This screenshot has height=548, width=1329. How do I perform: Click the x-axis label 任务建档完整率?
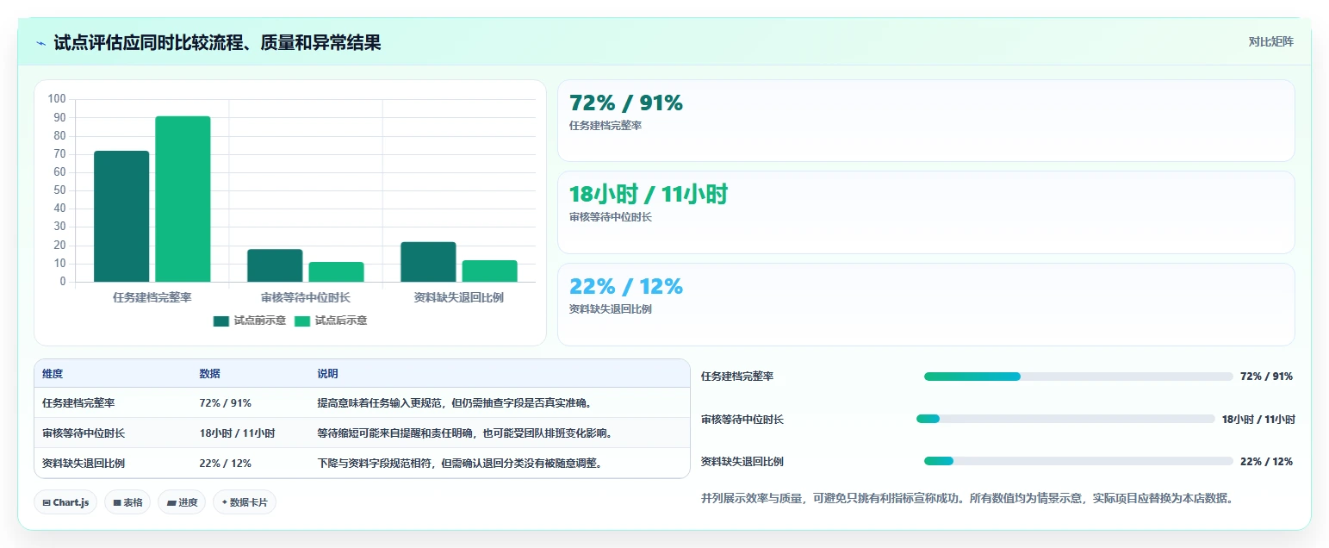click(x=152, y=297)
